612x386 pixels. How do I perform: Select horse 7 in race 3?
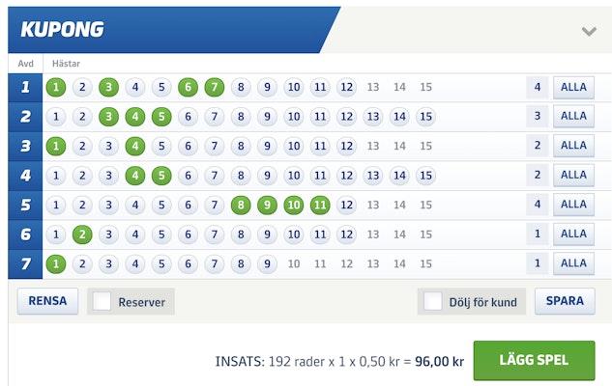click(x=215, y=146)
